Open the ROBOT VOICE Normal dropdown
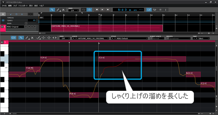Image resolution: width=218 pixels, height=115 pixels. (159, 38)
